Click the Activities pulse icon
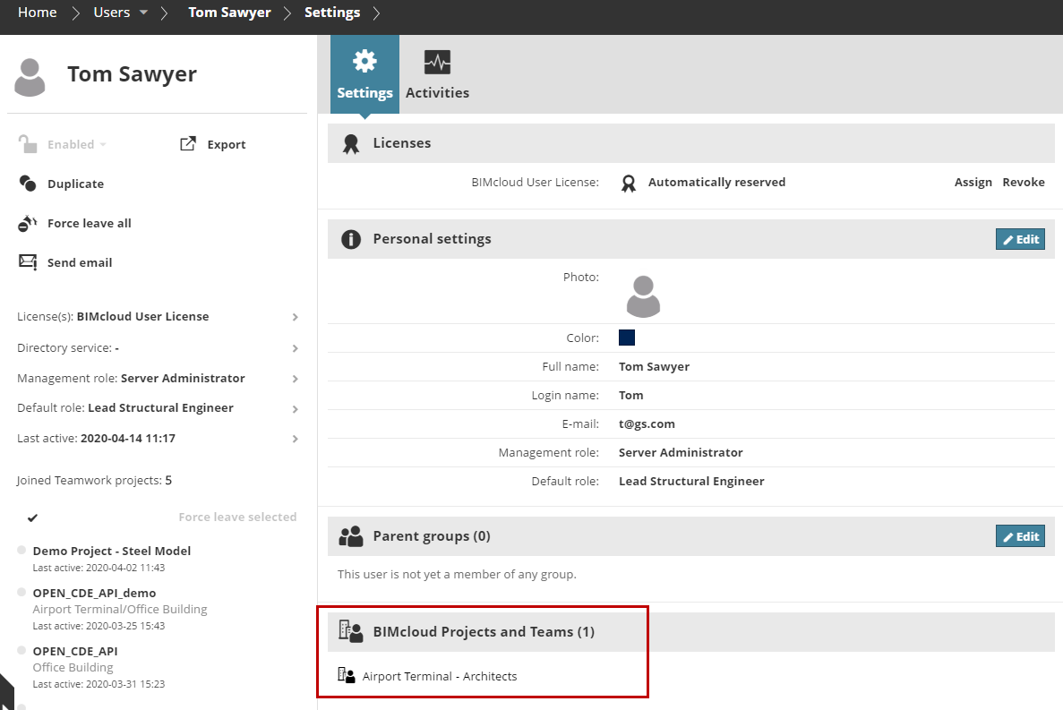The width and height of the screenshot is (1063, 710). 437,62
